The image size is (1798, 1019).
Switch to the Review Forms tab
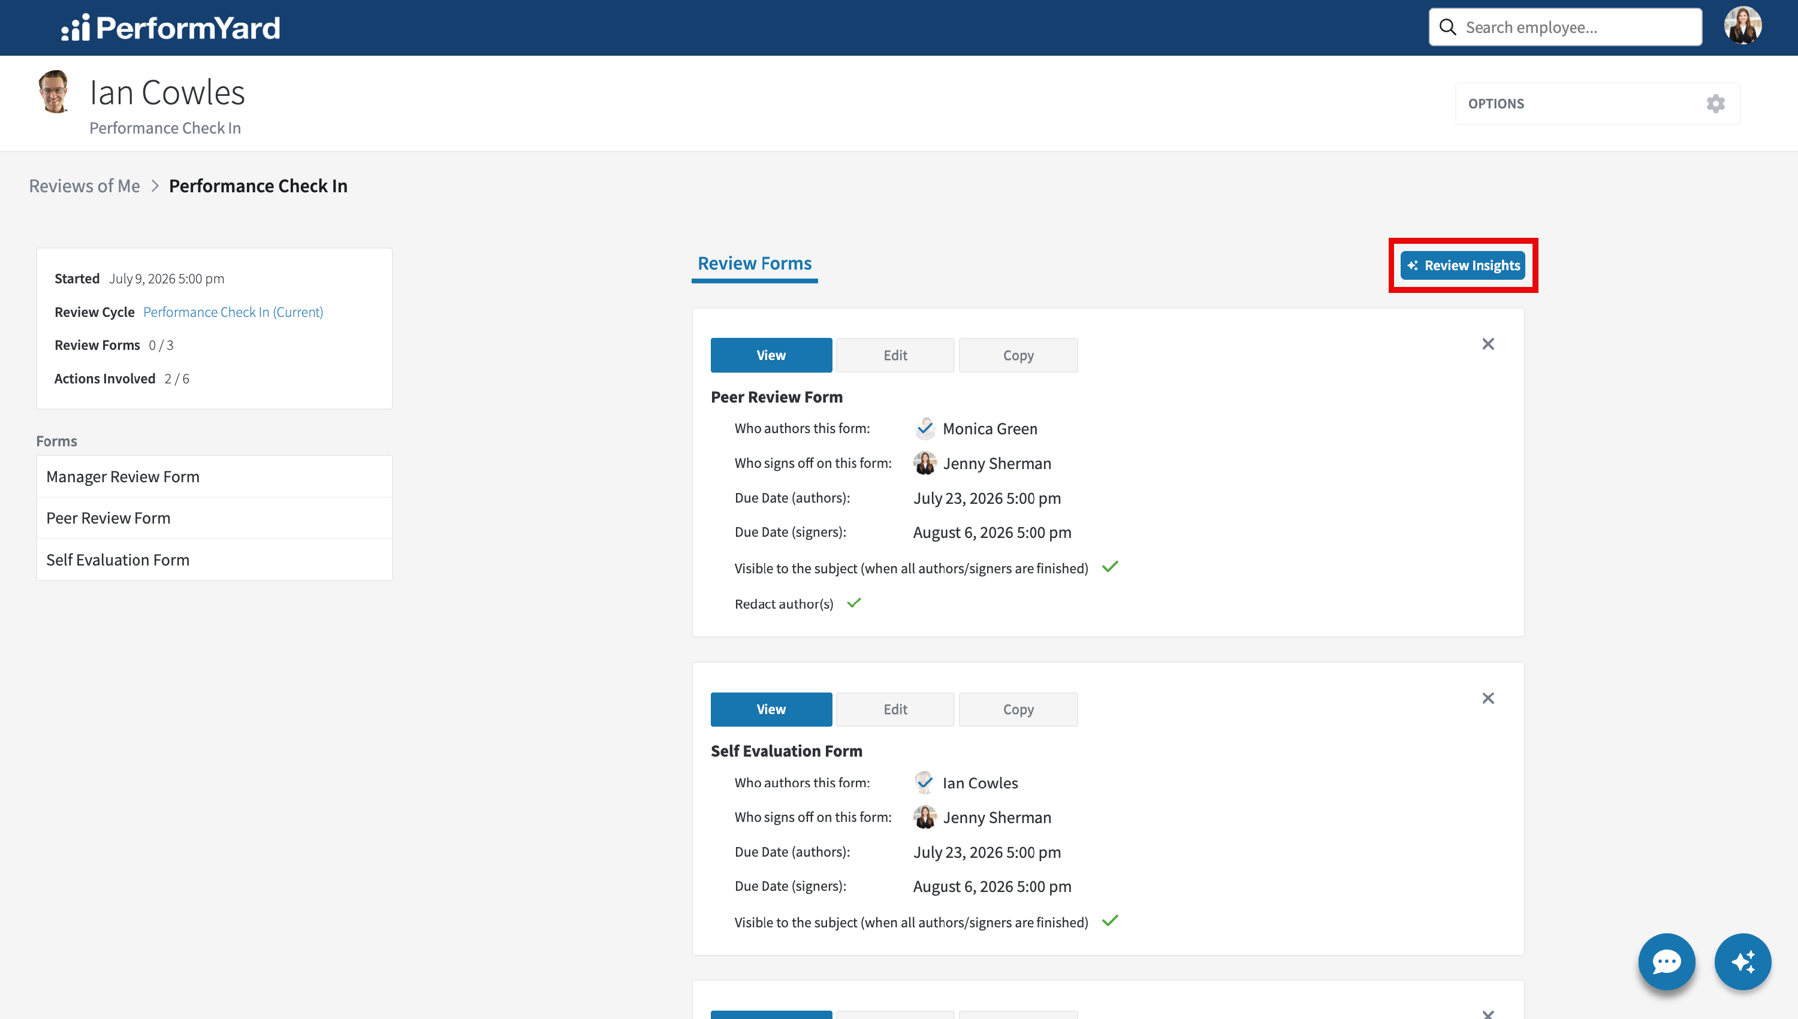755,264
